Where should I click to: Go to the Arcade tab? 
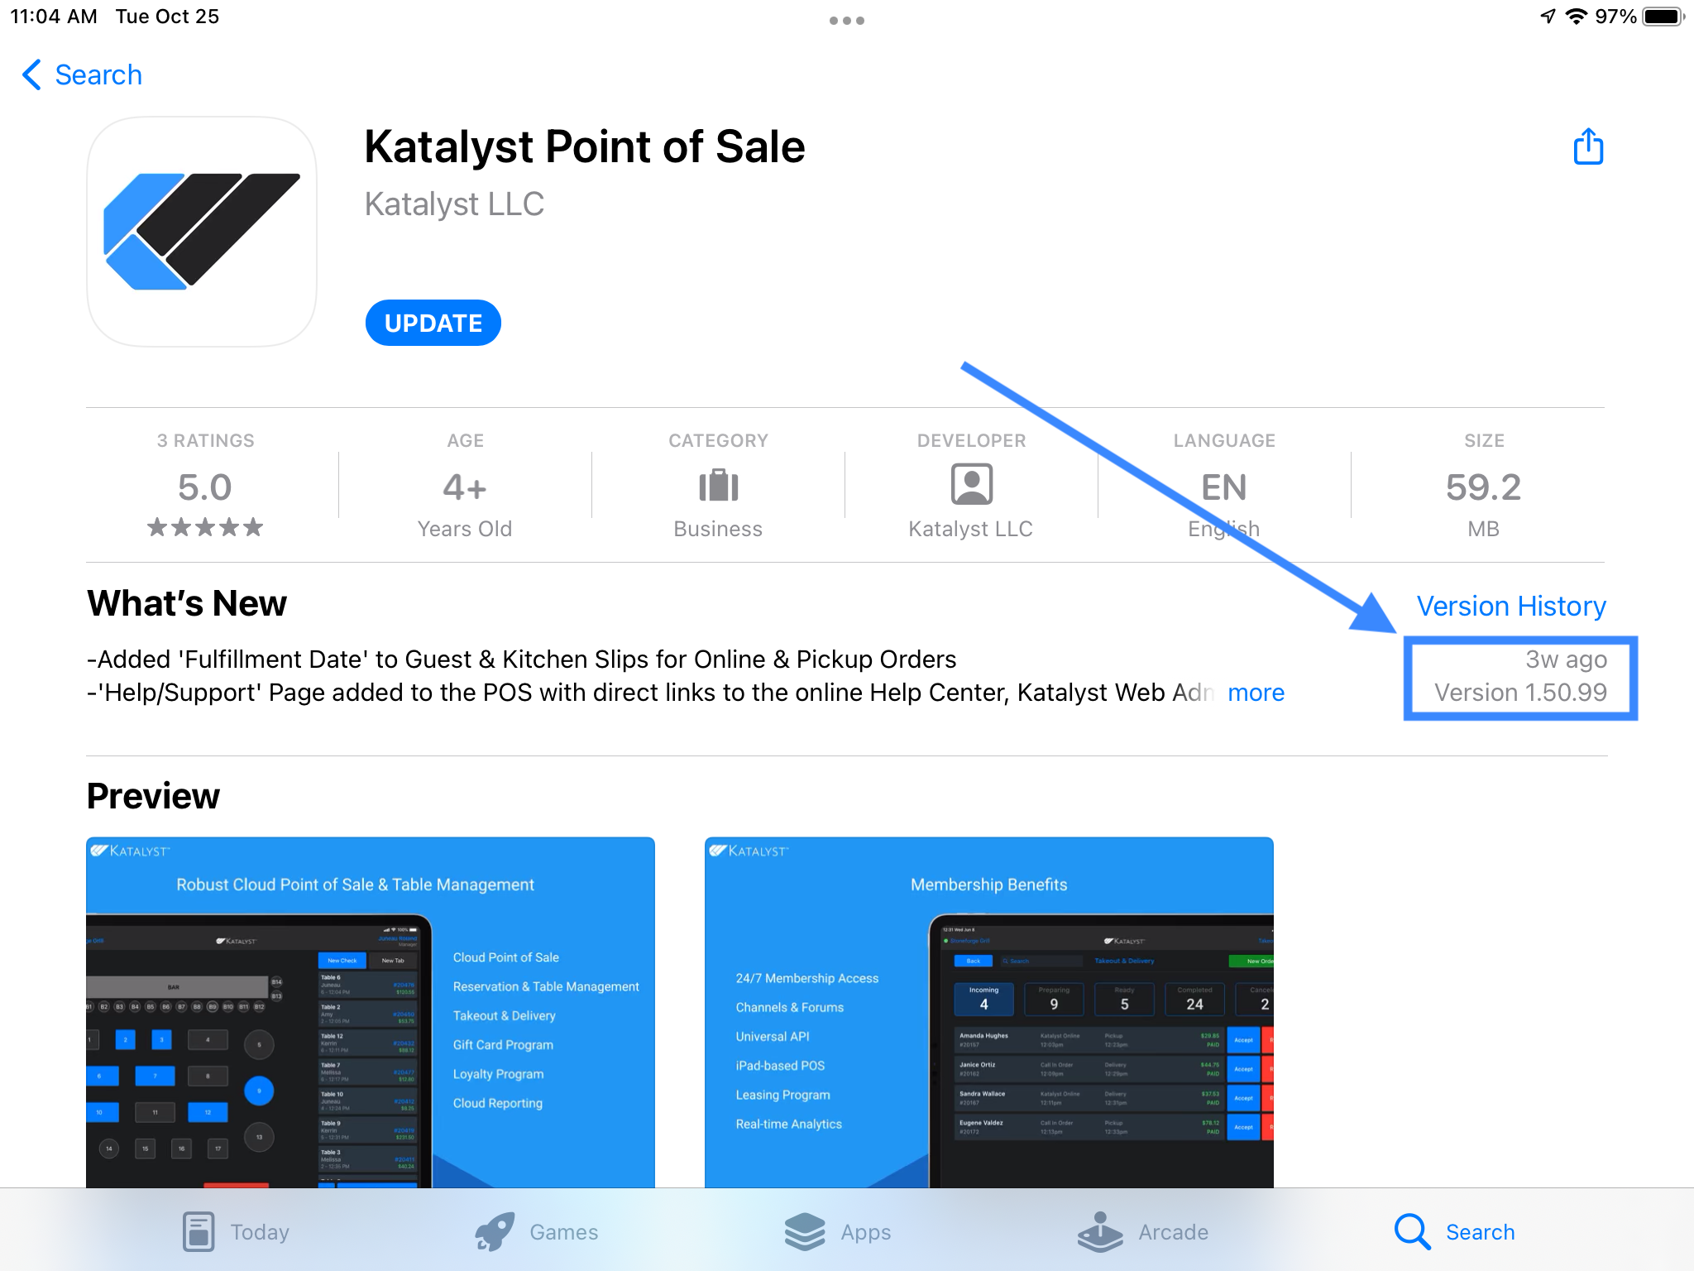point(1142,1231)
